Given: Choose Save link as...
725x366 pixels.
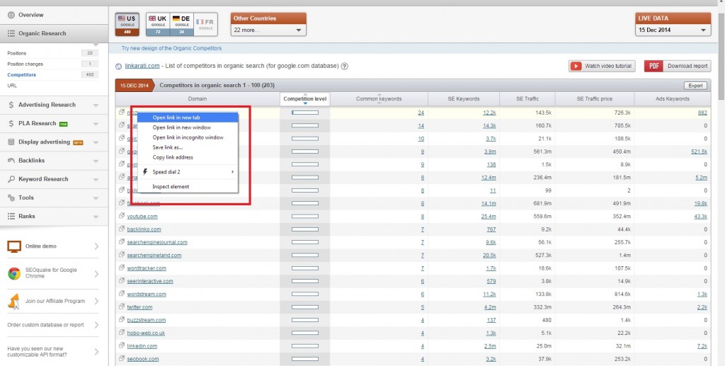Looking at the screenshot, I should [188, 147].
